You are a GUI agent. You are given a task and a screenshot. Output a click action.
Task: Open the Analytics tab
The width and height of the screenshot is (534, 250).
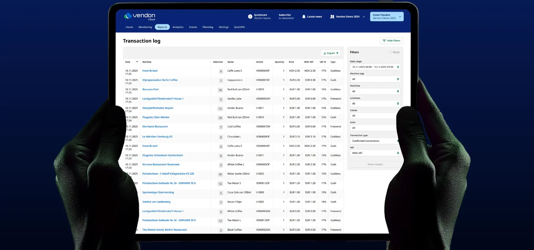tap(178, 27)
